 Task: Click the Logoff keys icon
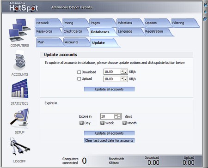click(x=19, y=146)
